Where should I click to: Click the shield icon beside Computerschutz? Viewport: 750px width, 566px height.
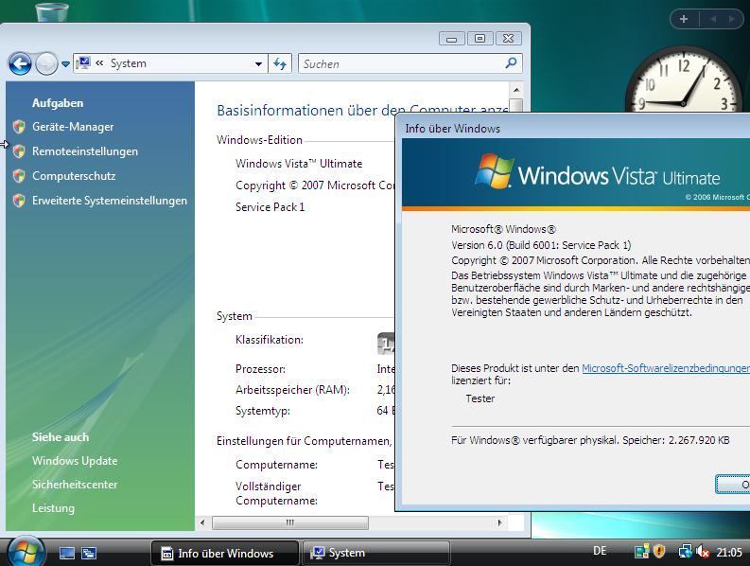(19, 176)
